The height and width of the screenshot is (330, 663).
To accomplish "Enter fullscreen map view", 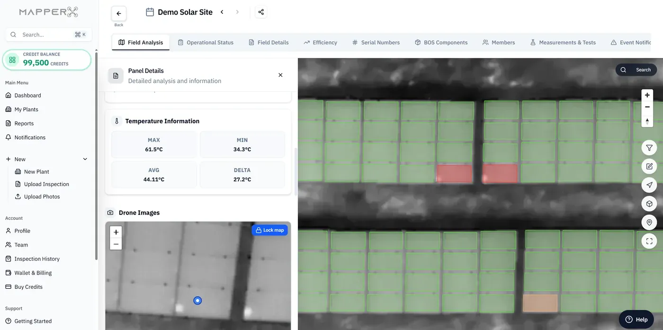I will (x=649, y=241).
